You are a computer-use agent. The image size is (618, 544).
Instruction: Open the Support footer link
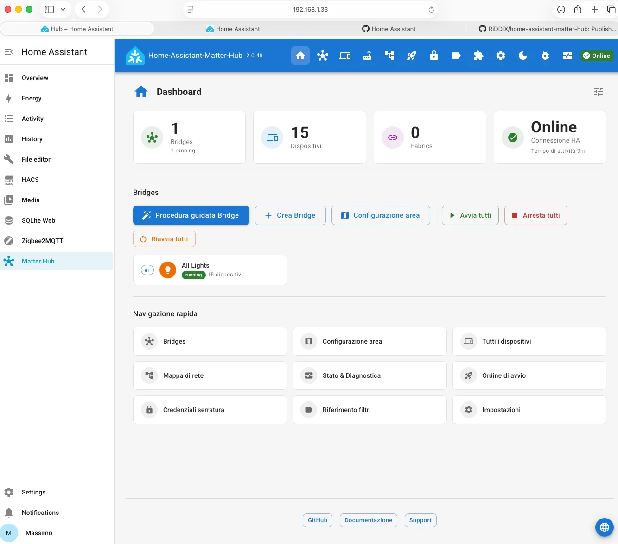click(420, 520)
